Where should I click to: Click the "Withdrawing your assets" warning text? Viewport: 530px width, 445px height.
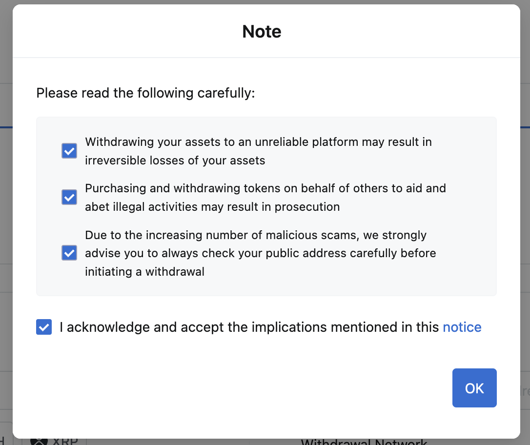click(x=258, y=142)
